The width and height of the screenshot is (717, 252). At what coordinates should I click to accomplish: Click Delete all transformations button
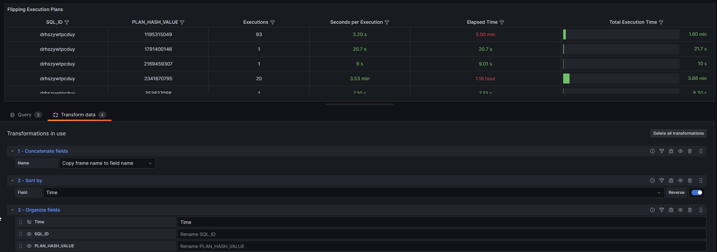[678, 133]
